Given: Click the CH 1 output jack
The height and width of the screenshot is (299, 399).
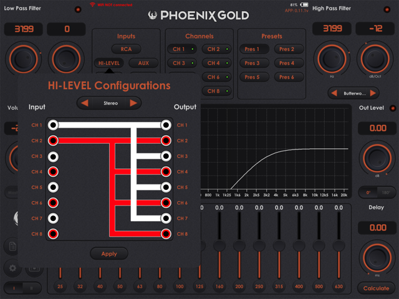Looking at the screenshot, I should (x=166, y=125).
